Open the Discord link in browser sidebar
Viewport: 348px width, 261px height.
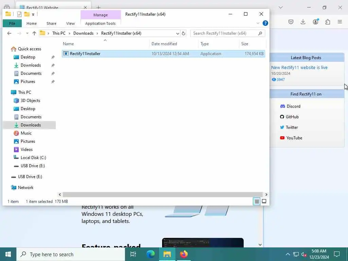[x=290, y=106]
